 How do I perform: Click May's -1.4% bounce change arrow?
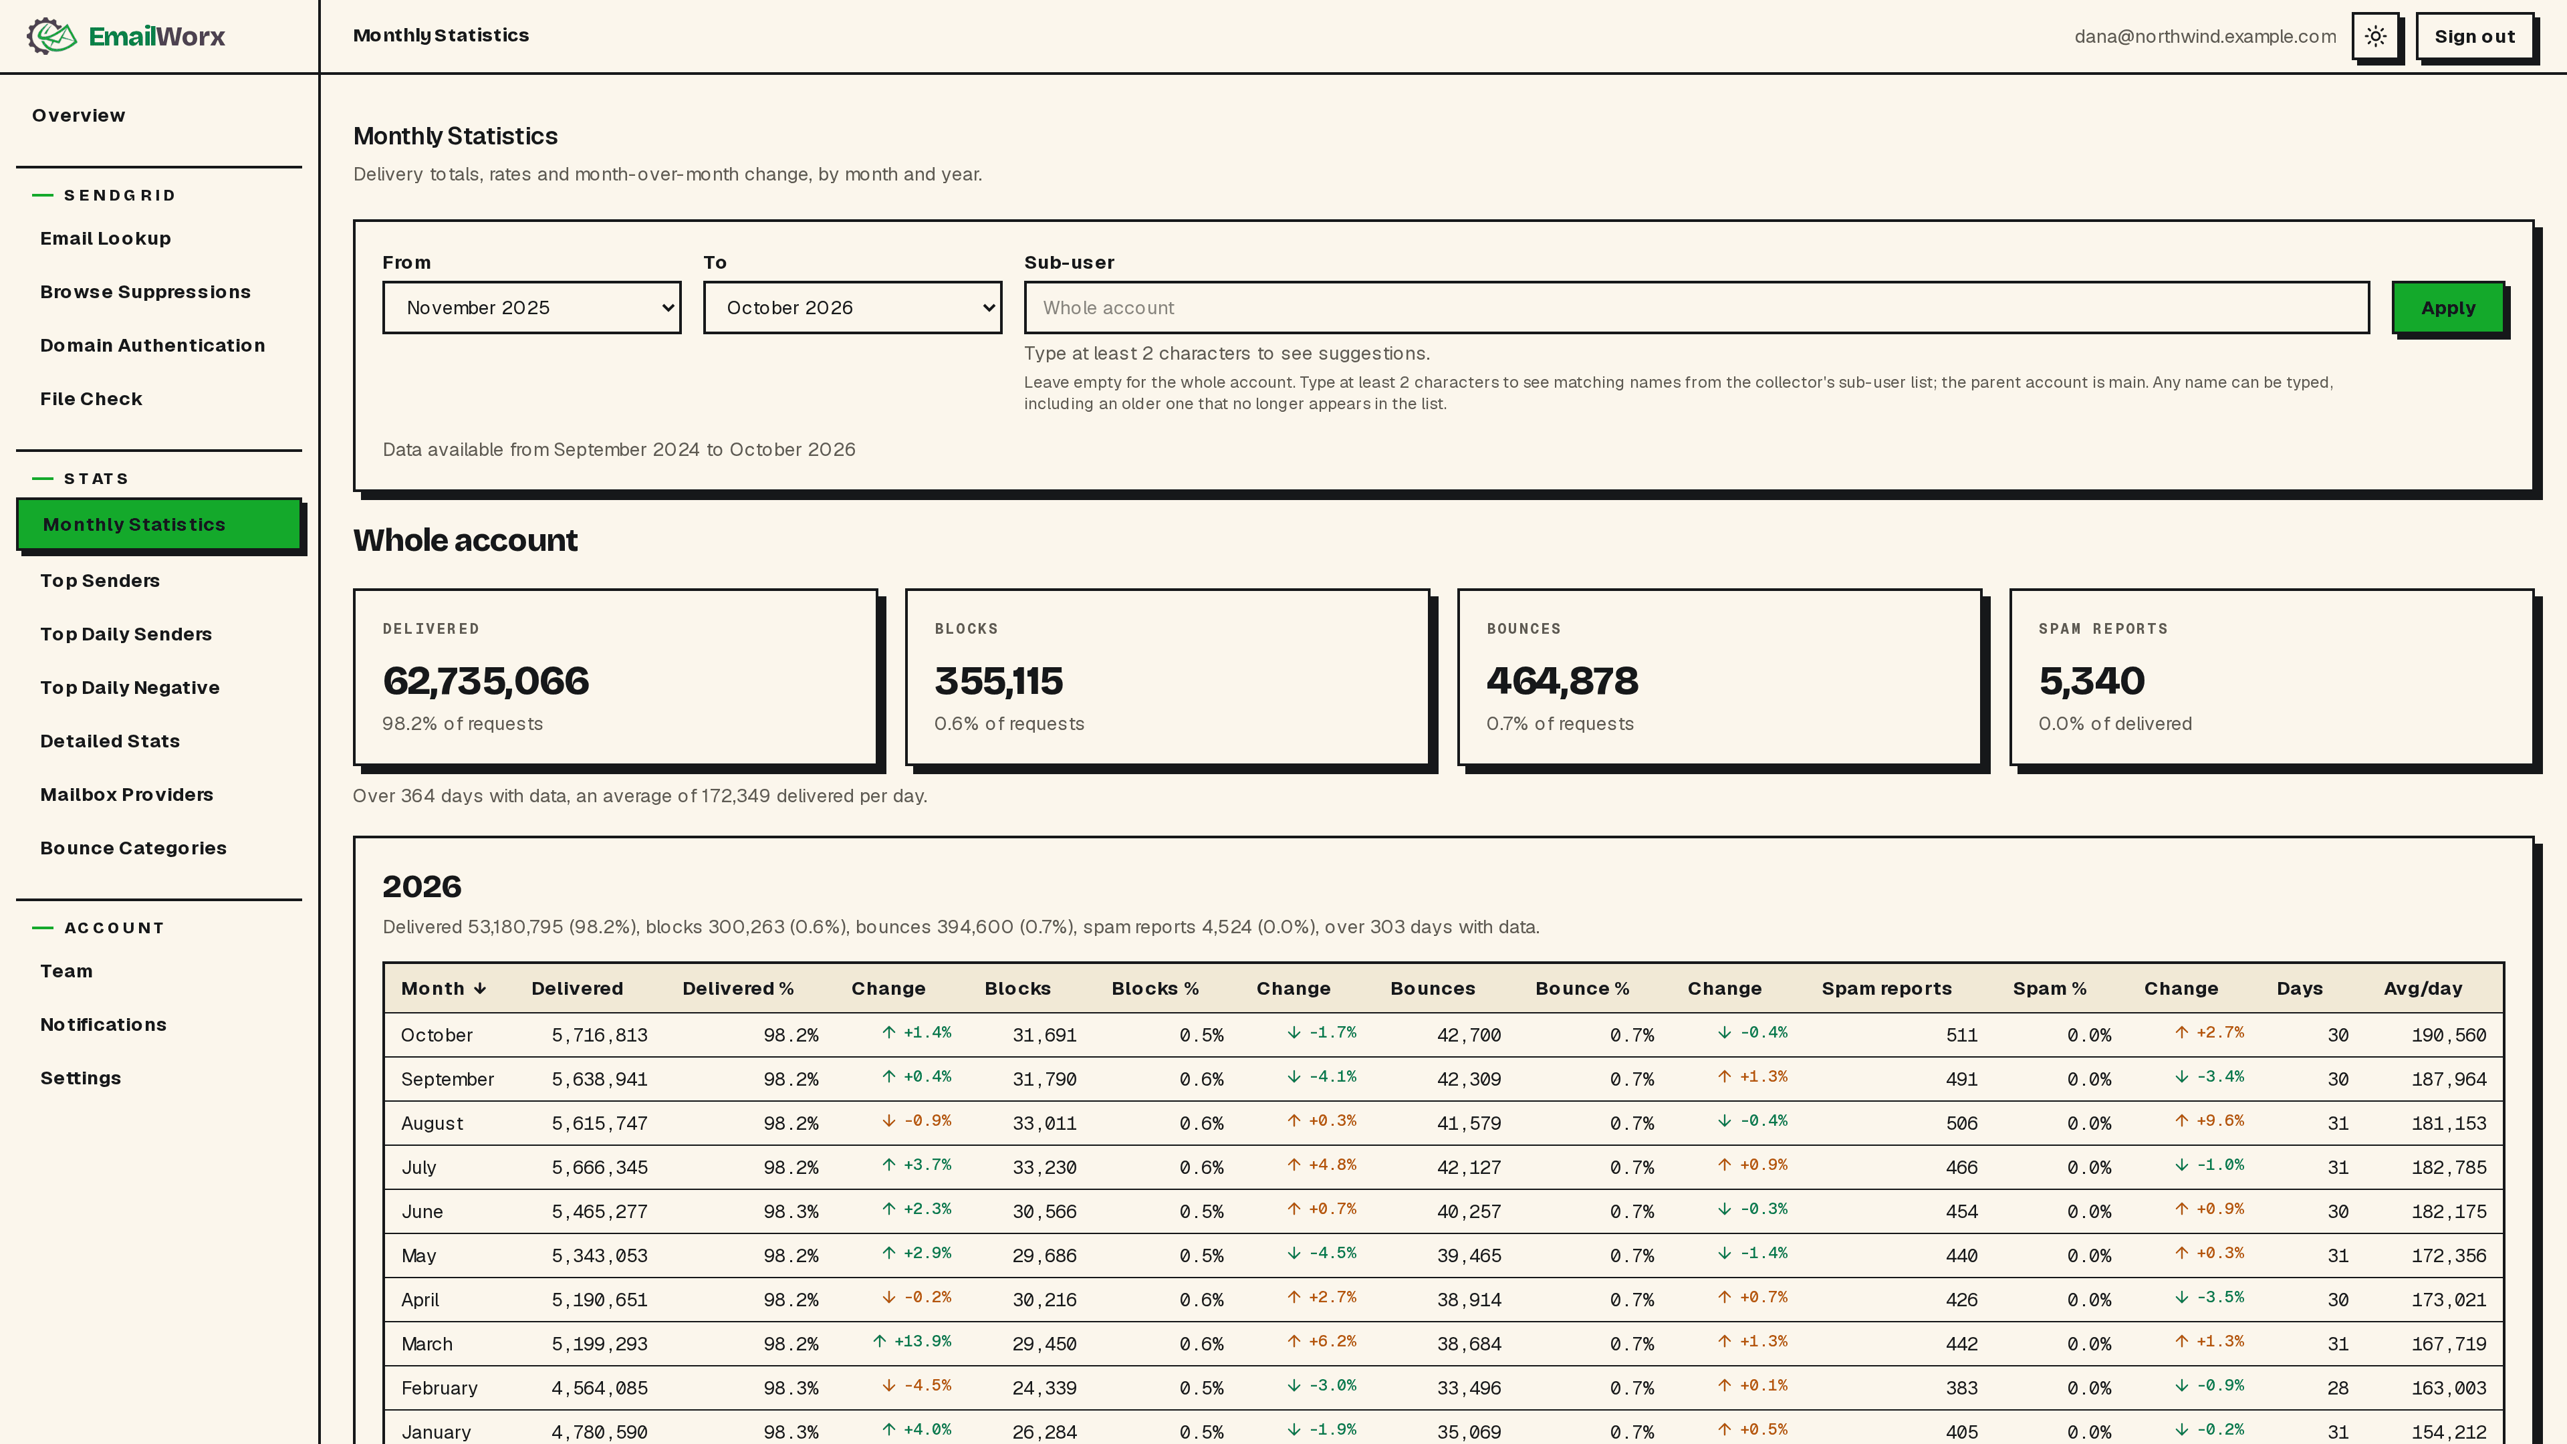1724,1253
